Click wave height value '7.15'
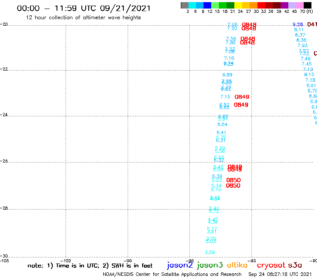 tap(225, 97)
